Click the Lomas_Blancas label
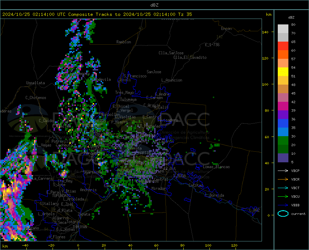The height and width of the screenshot is (250, 309). [216, 167]
